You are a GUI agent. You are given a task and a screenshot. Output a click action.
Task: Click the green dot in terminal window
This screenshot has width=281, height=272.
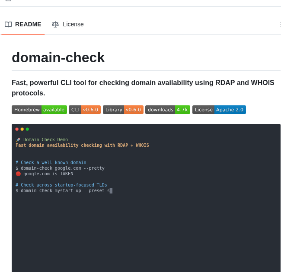27,129
